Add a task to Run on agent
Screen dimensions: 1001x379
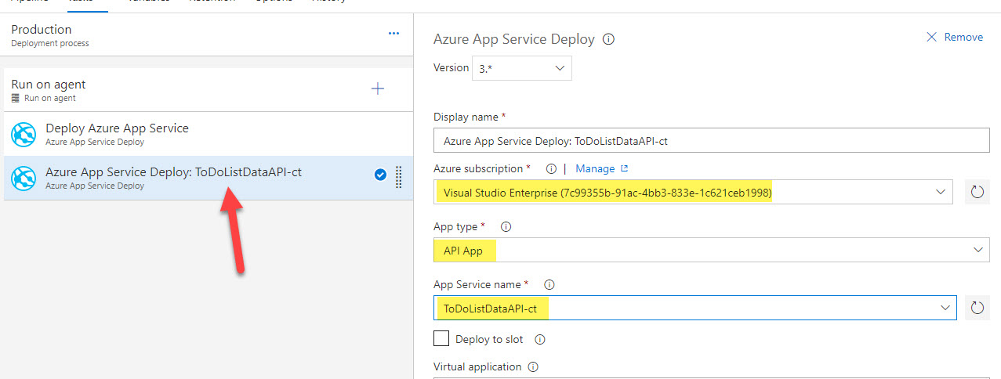point(378,88)
